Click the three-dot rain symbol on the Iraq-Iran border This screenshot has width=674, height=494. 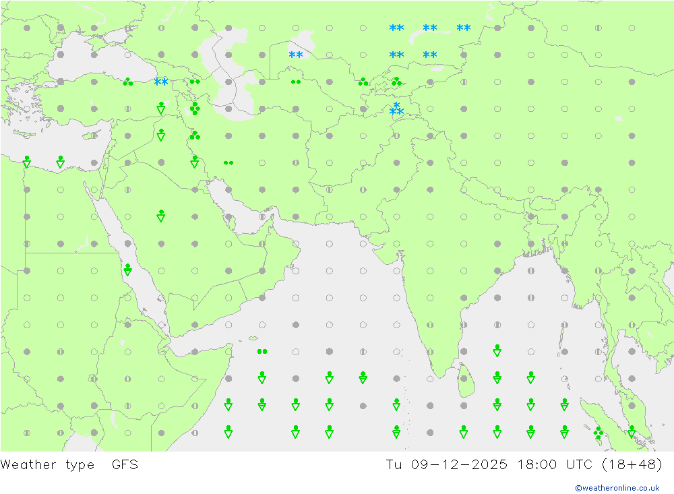(195, 135)
